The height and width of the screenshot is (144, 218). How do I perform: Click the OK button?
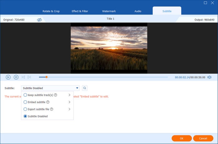coord(182,138)
